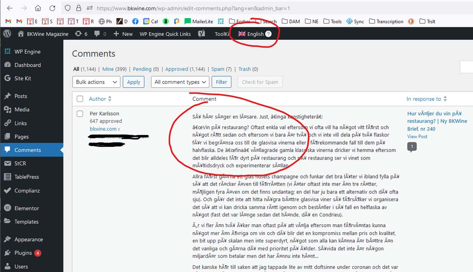The image size is (473, 272).
Task: Select the Per Karlsson comment checkbox
Action: [80, 114]
